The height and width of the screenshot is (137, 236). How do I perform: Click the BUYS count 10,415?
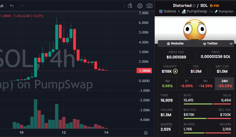pyautogui.click(x=188, y=100)
